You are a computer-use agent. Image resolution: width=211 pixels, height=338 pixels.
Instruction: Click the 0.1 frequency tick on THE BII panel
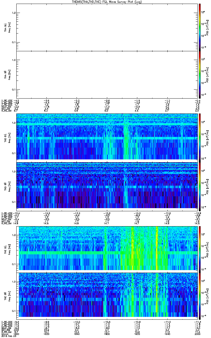(x=14, y=311)
